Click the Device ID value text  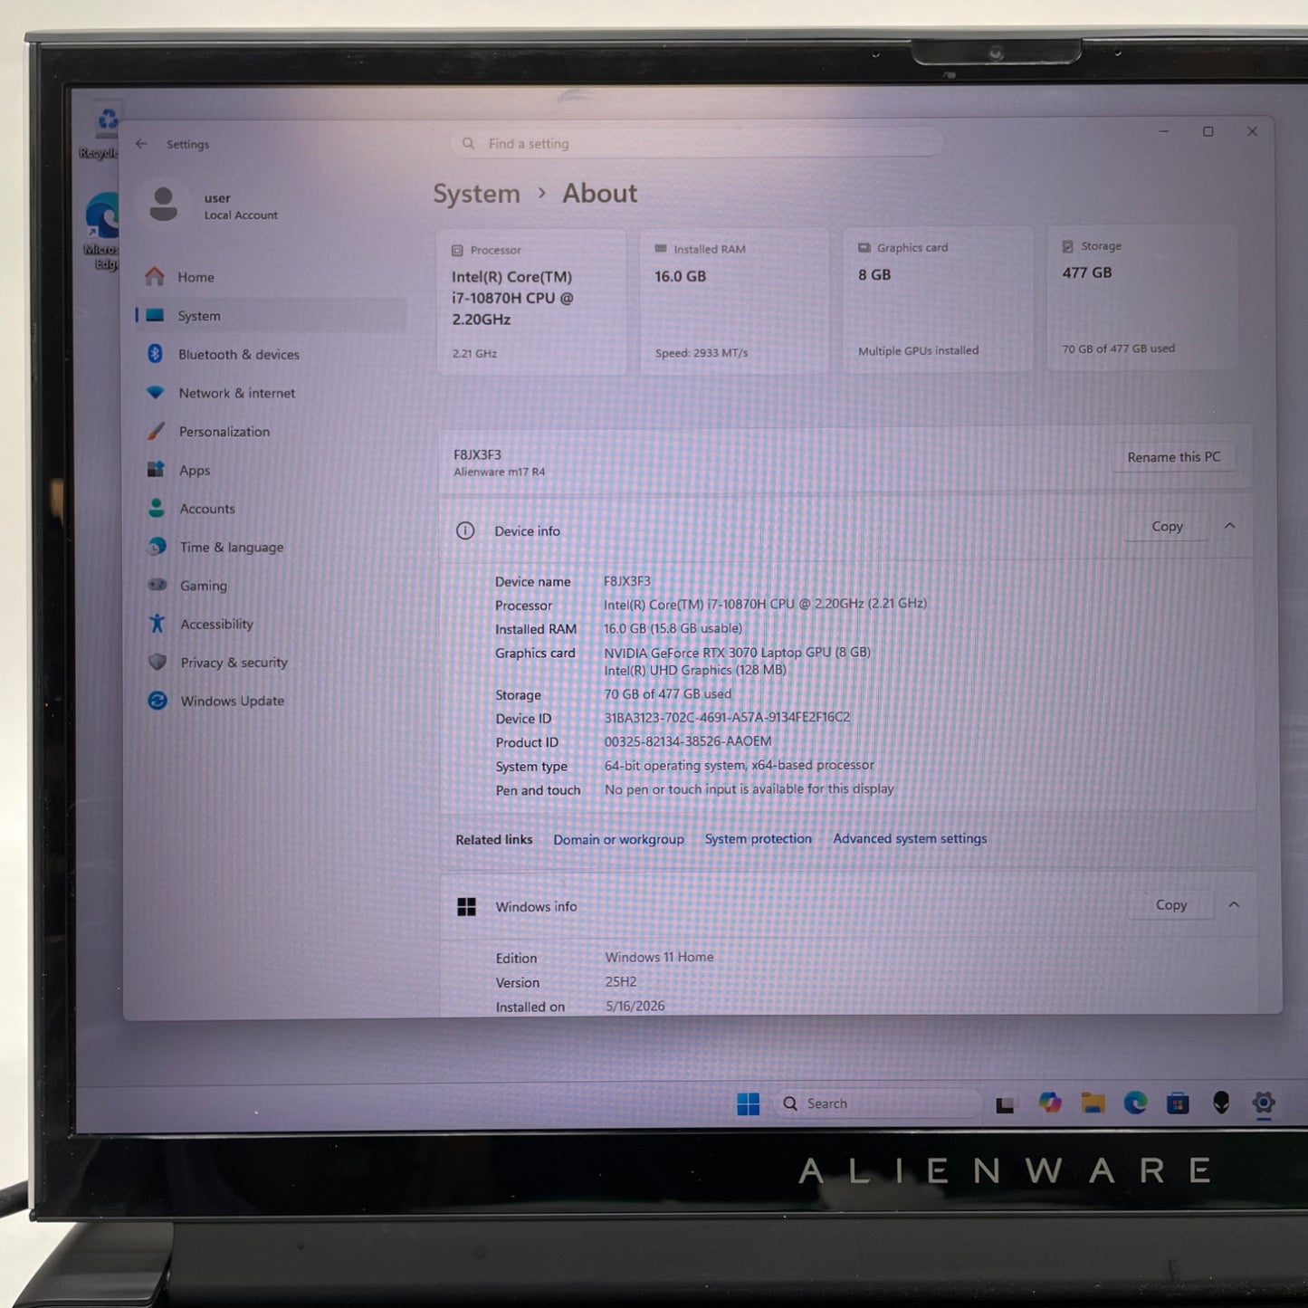(x=727, y=718)
